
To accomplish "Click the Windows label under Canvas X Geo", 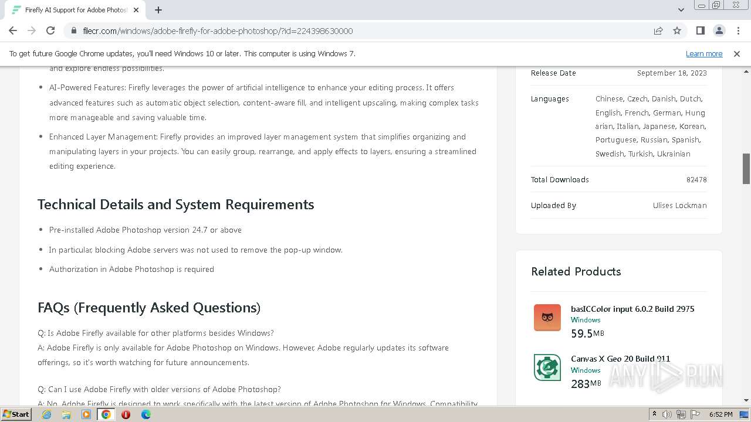I will 586,370.
